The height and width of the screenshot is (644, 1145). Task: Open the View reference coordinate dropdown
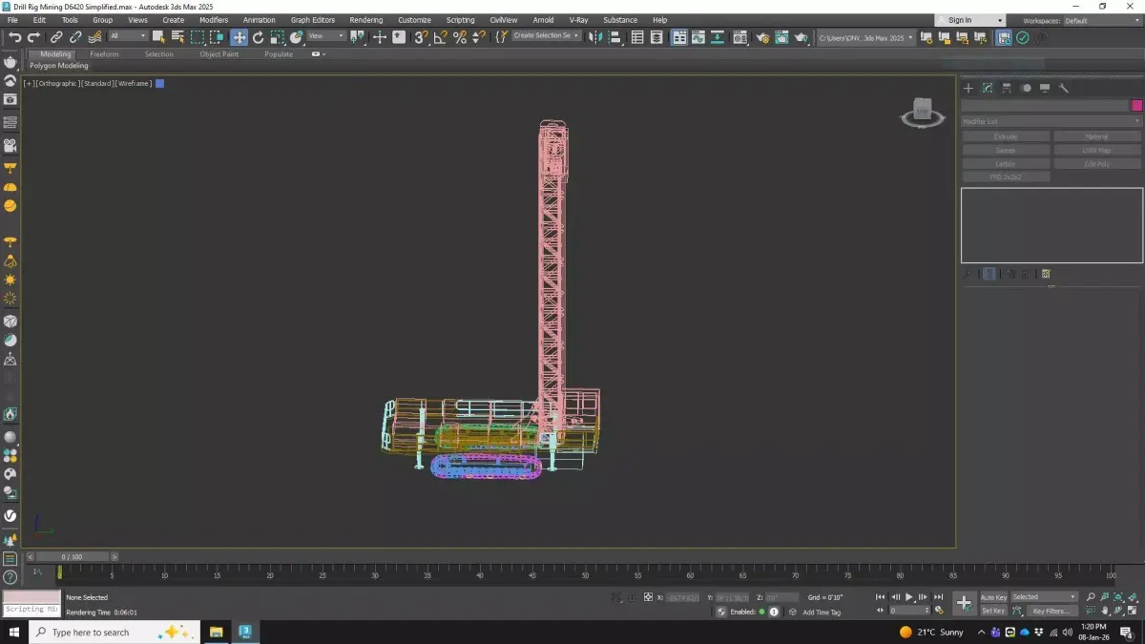326,36
